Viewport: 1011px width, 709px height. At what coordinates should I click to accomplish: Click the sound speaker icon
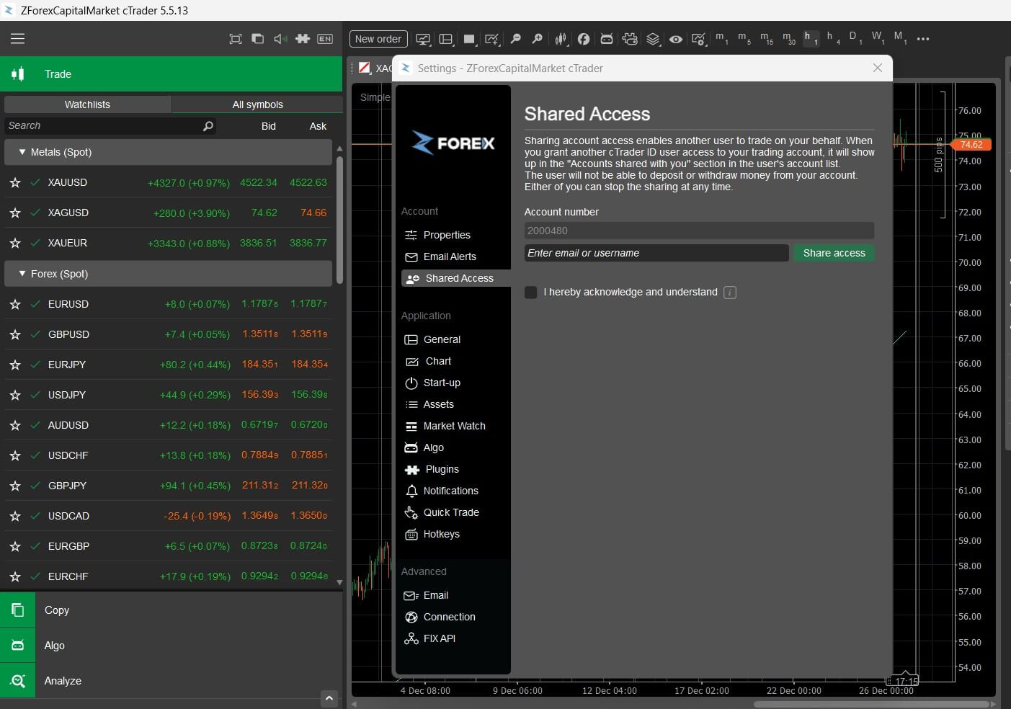pyautogui.click(x=280, y=39)
